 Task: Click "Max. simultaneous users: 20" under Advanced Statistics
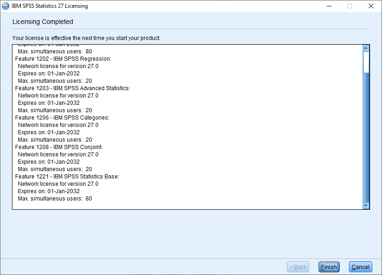(x=55, y=110)
